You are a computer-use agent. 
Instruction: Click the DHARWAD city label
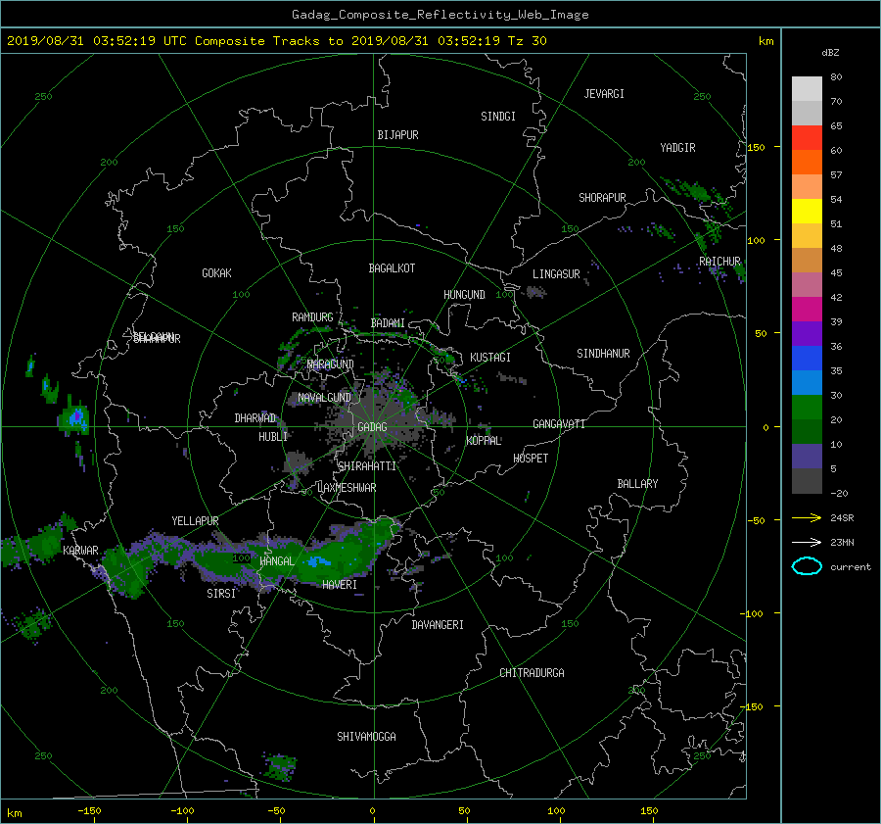pyautogui.click(x=255, y=418)
